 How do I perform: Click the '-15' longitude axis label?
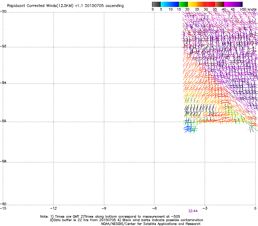3,208
